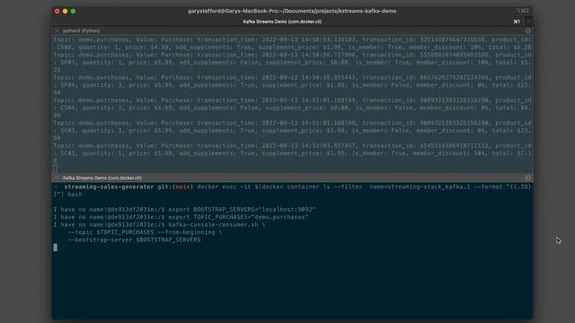Click the export BOOTSTRAP_SERVERS="localhost:9092" line
This screenshot has width=575, height=323.
point(184,209)
